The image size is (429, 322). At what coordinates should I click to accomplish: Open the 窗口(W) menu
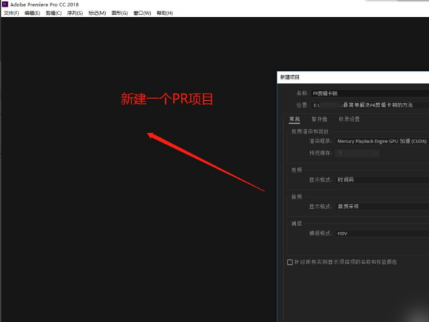[x=142, y=13]
